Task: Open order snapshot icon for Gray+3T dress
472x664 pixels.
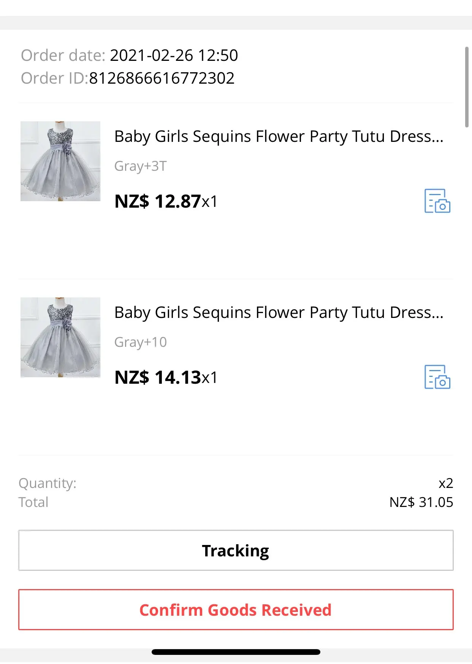Action: click(x=437, y=201)
